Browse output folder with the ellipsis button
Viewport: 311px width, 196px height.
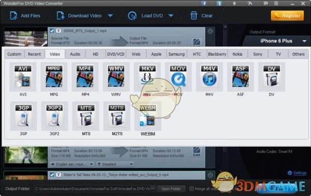pos(152,188)
